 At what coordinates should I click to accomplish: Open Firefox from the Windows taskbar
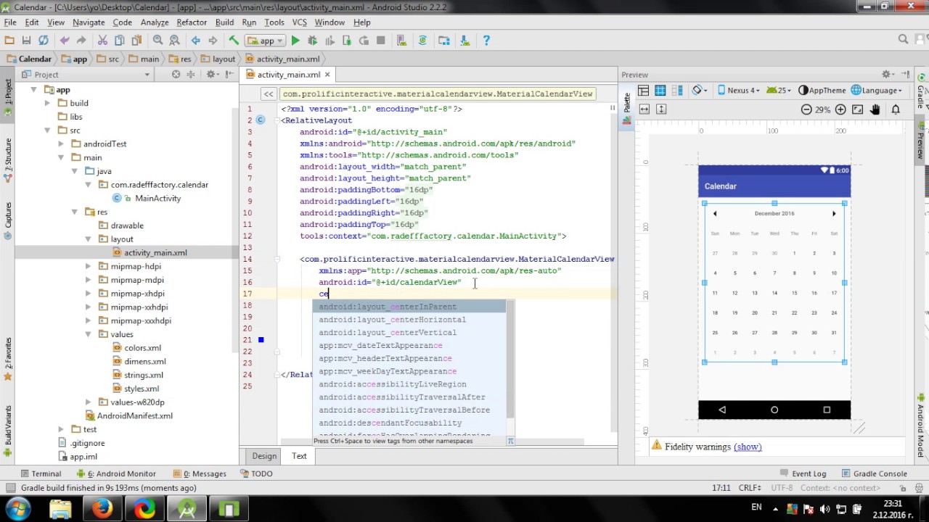pos(102,509)
